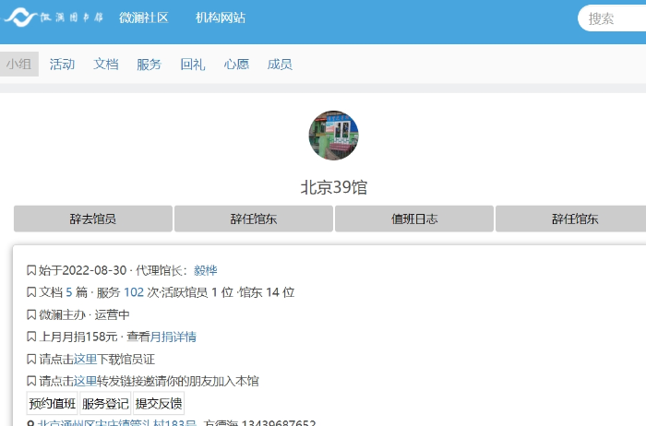Switch to the 活动 tab
The width and height of the screenshot is (646, 426).
click(62, 64)
